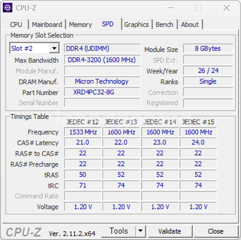241x240 pixels.
Task: Click the CPU-Z logo at bottom left
Action: point(24,232)
